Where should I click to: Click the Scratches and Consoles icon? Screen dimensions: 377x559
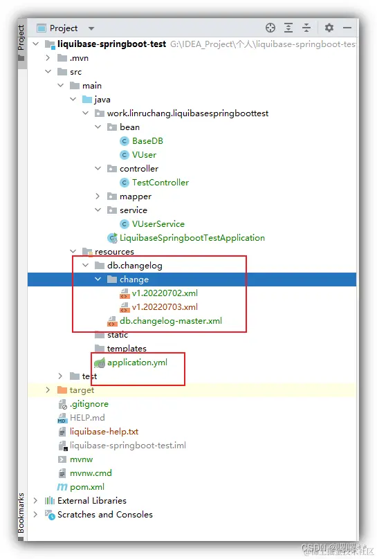50,515
